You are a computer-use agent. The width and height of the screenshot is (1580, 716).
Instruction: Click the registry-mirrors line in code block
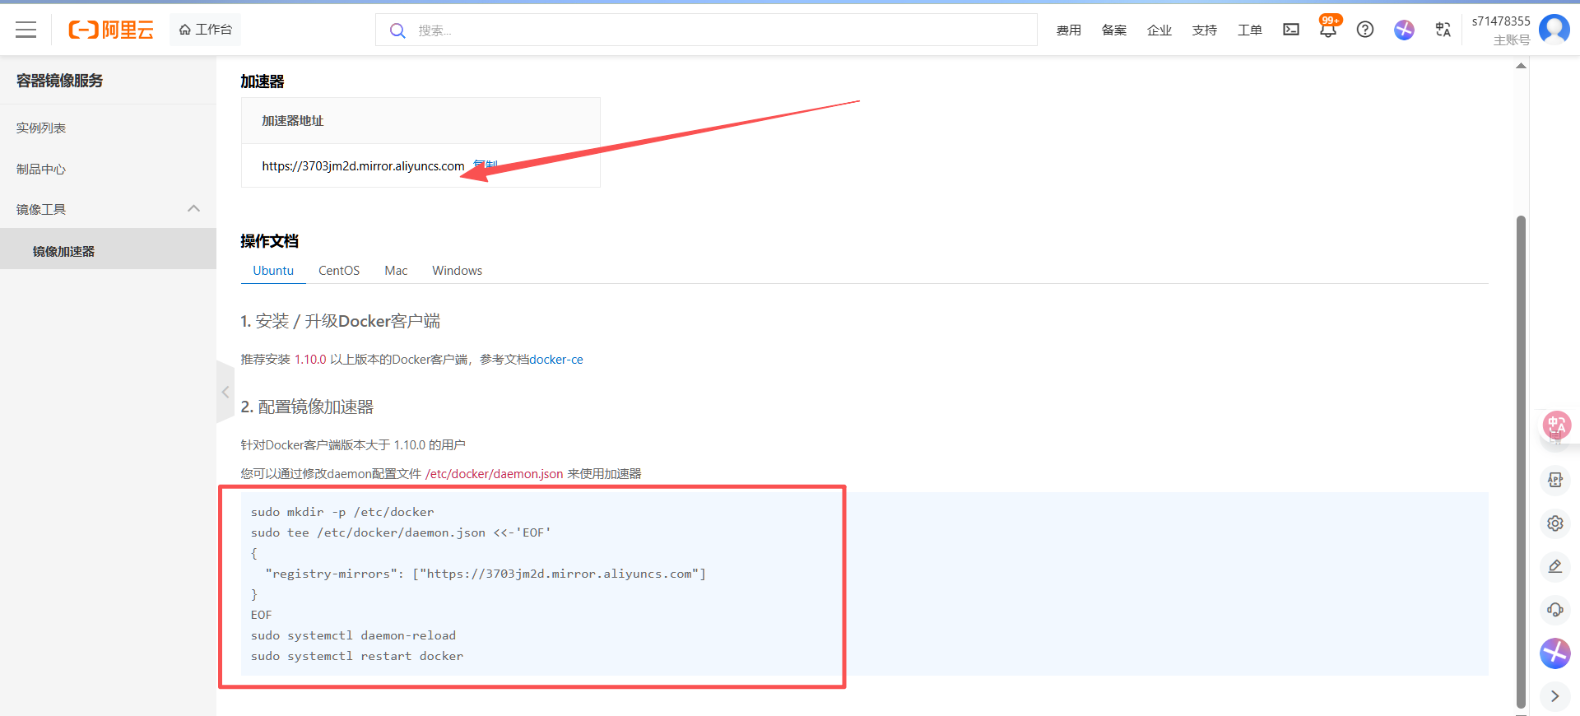[x=486, y=574]
